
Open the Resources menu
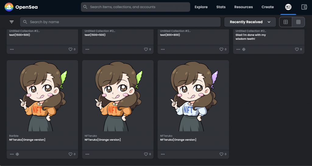point(243,7)
